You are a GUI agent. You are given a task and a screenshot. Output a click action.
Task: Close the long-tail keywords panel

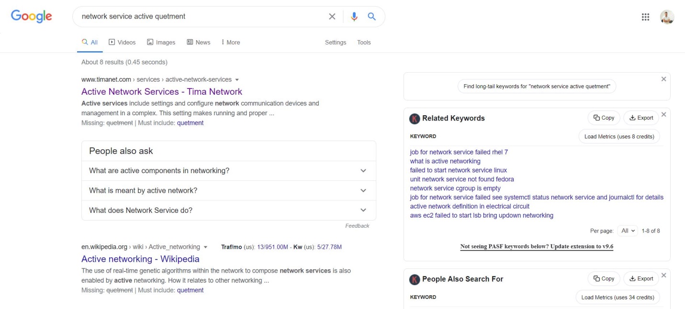coord(663,79)
